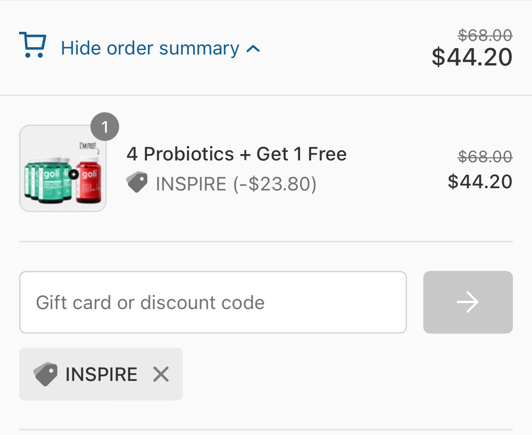Click the crossed-out $68.00 header price
Image resolution: width=532 pixels, height=435 pixels.
click(485, 35)
